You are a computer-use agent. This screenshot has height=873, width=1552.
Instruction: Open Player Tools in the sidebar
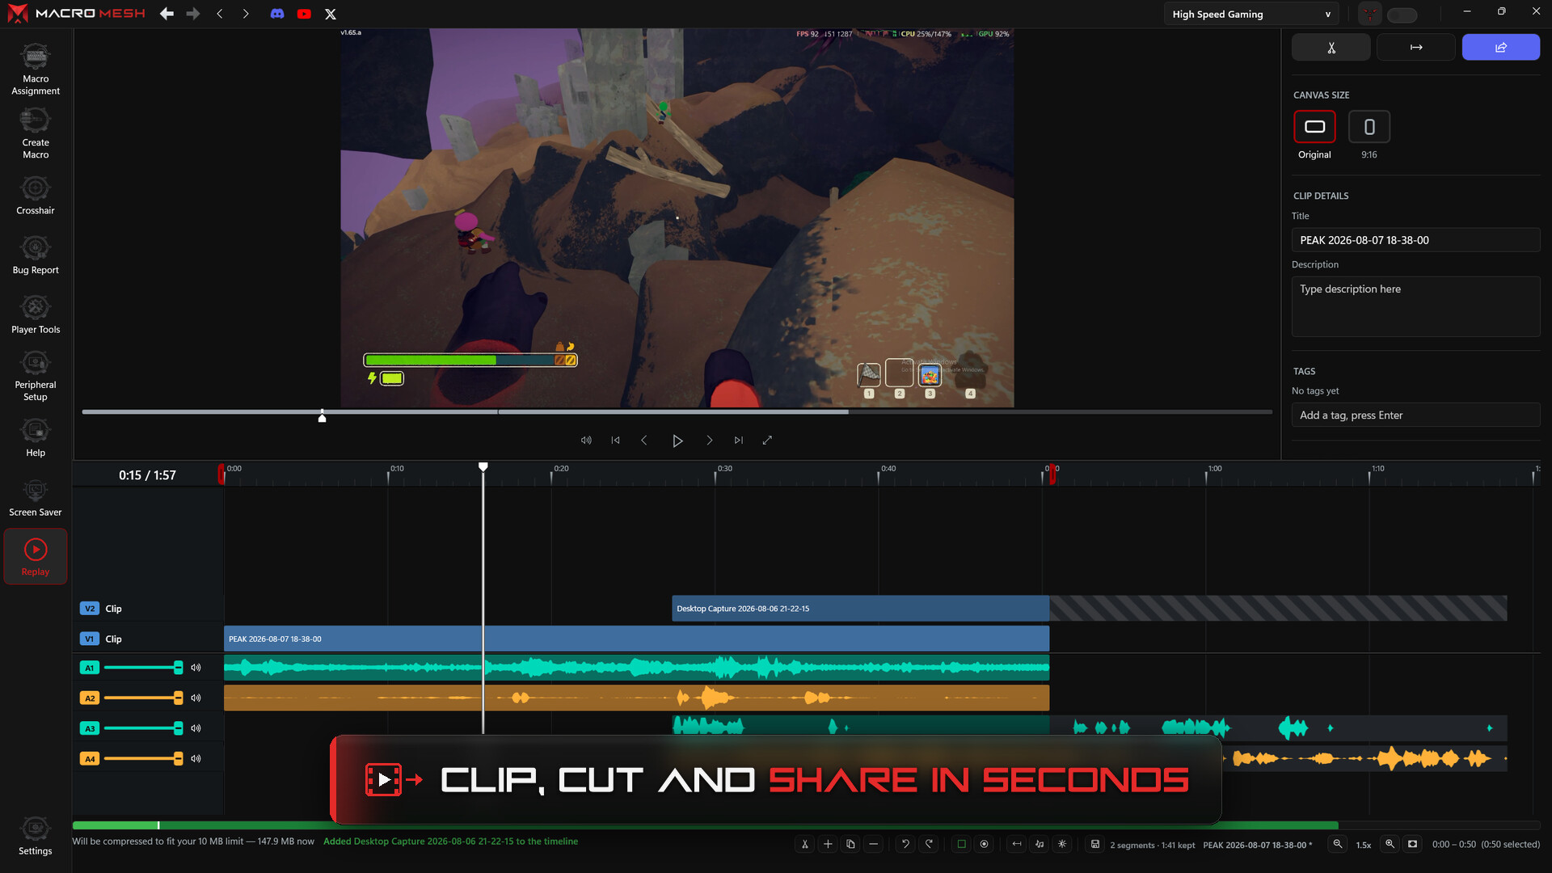[x=36, y=315]
